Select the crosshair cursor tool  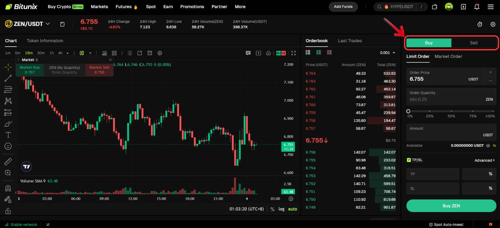point(8,67)
